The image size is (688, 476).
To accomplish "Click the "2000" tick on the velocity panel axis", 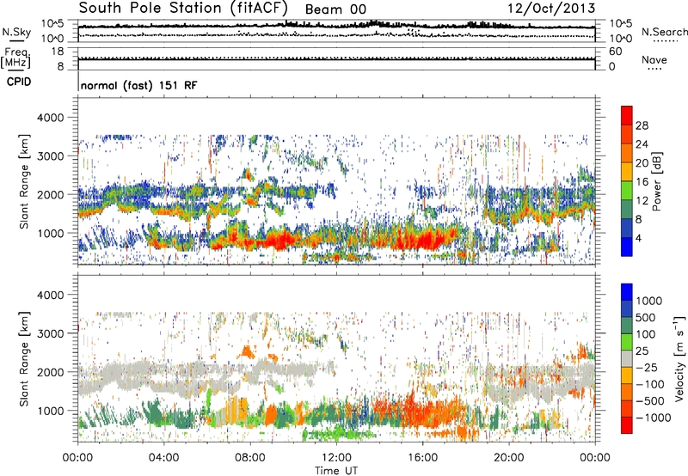I will pos(51,372).
